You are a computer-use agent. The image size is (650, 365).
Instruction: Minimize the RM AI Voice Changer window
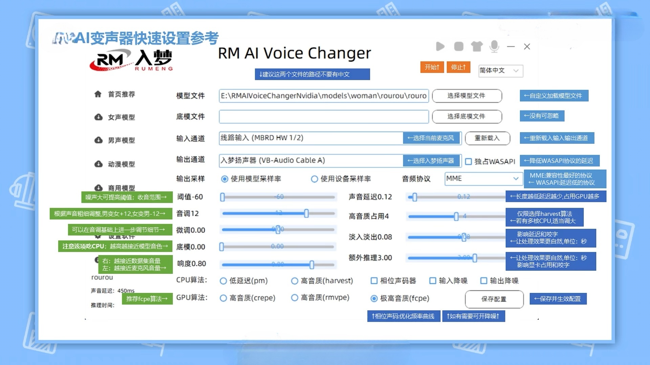[x=511, y=46]
